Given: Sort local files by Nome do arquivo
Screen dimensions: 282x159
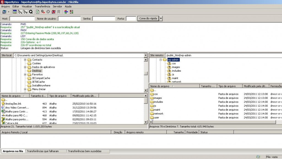Looking at the screenshot, I should click(15, 96).
